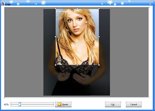Click the top-right crop handle
Viewport: 155px width, 111px height.
pos(99,8)
